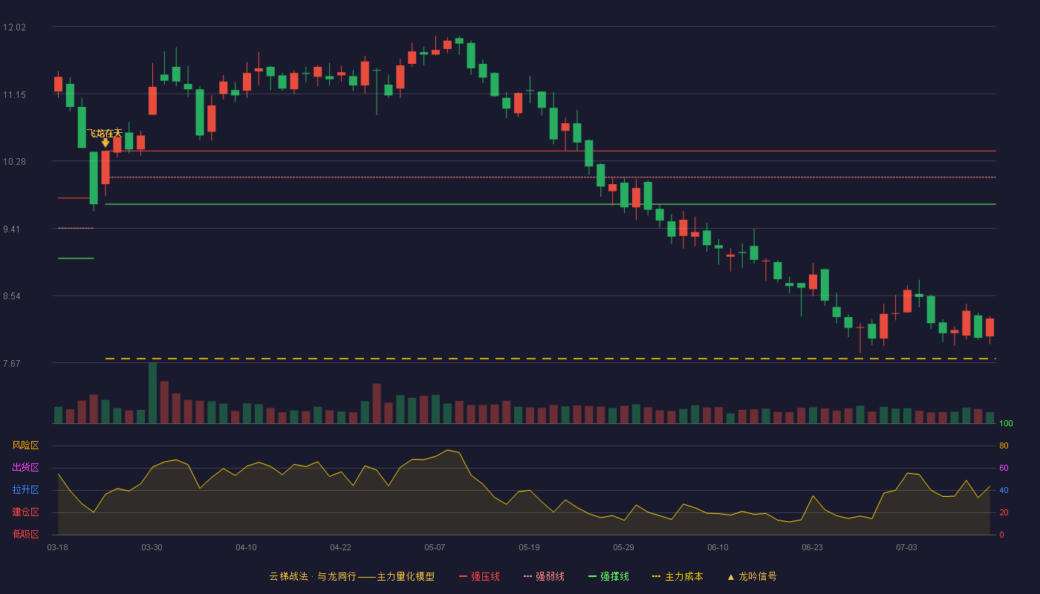Toggle the 强压线 legend item
Viewport: 1040px width, 594px height.
pyautogui.click(x=479, y=576)
